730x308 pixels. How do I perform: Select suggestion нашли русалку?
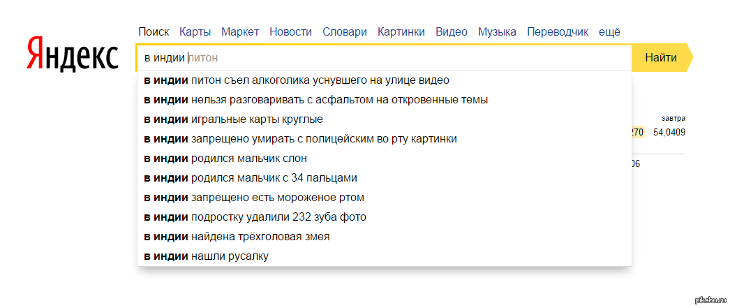tap(206, 256)
